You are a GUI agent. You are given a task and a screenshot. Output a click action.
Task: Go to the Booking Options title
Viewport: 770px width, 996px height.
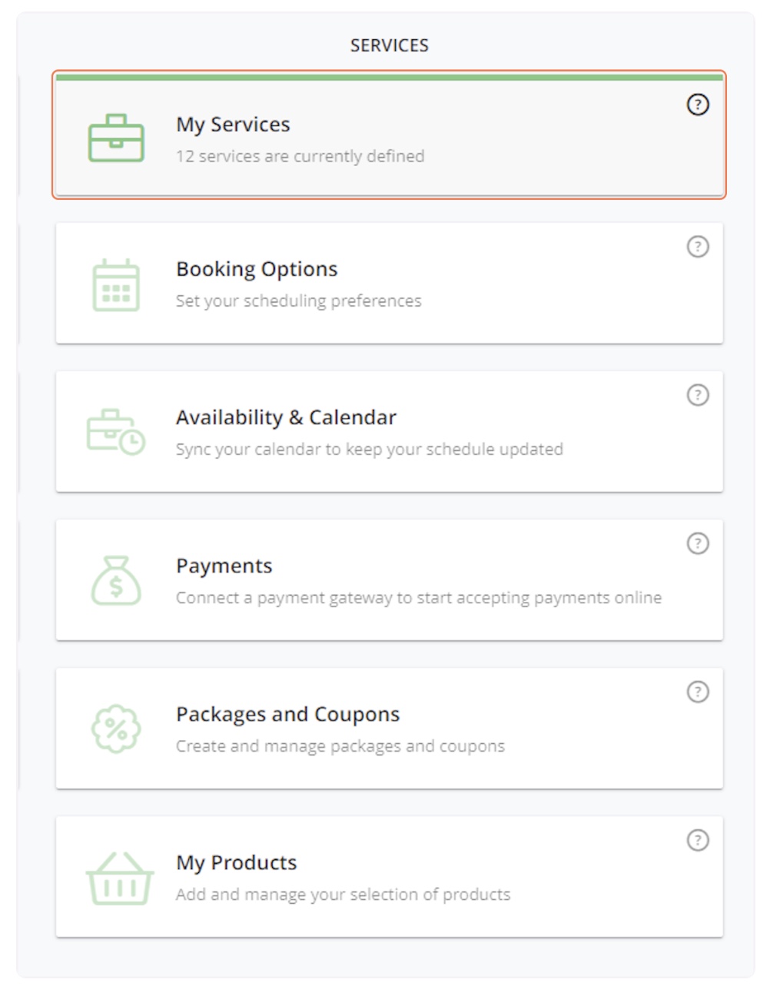(257, 269)
